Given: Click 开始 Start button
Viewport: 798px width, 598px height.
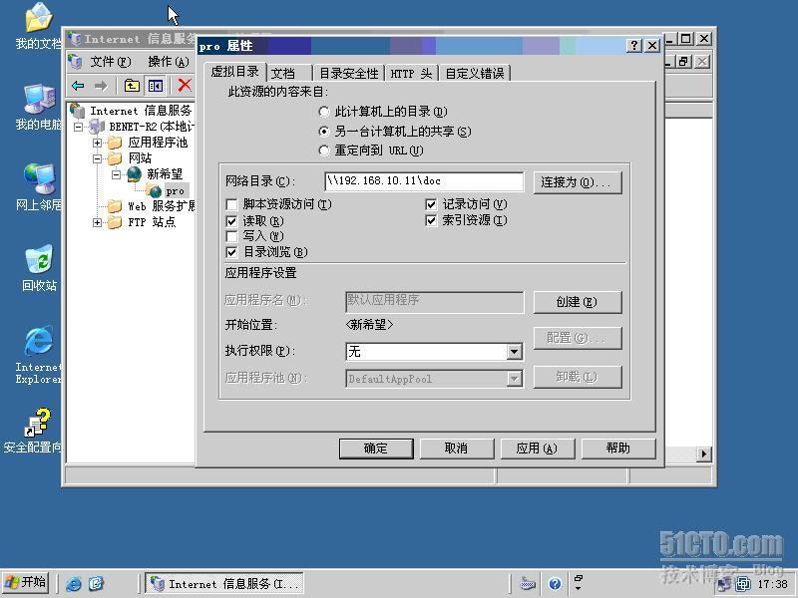Looking at the screenshot, I should 26,583.
